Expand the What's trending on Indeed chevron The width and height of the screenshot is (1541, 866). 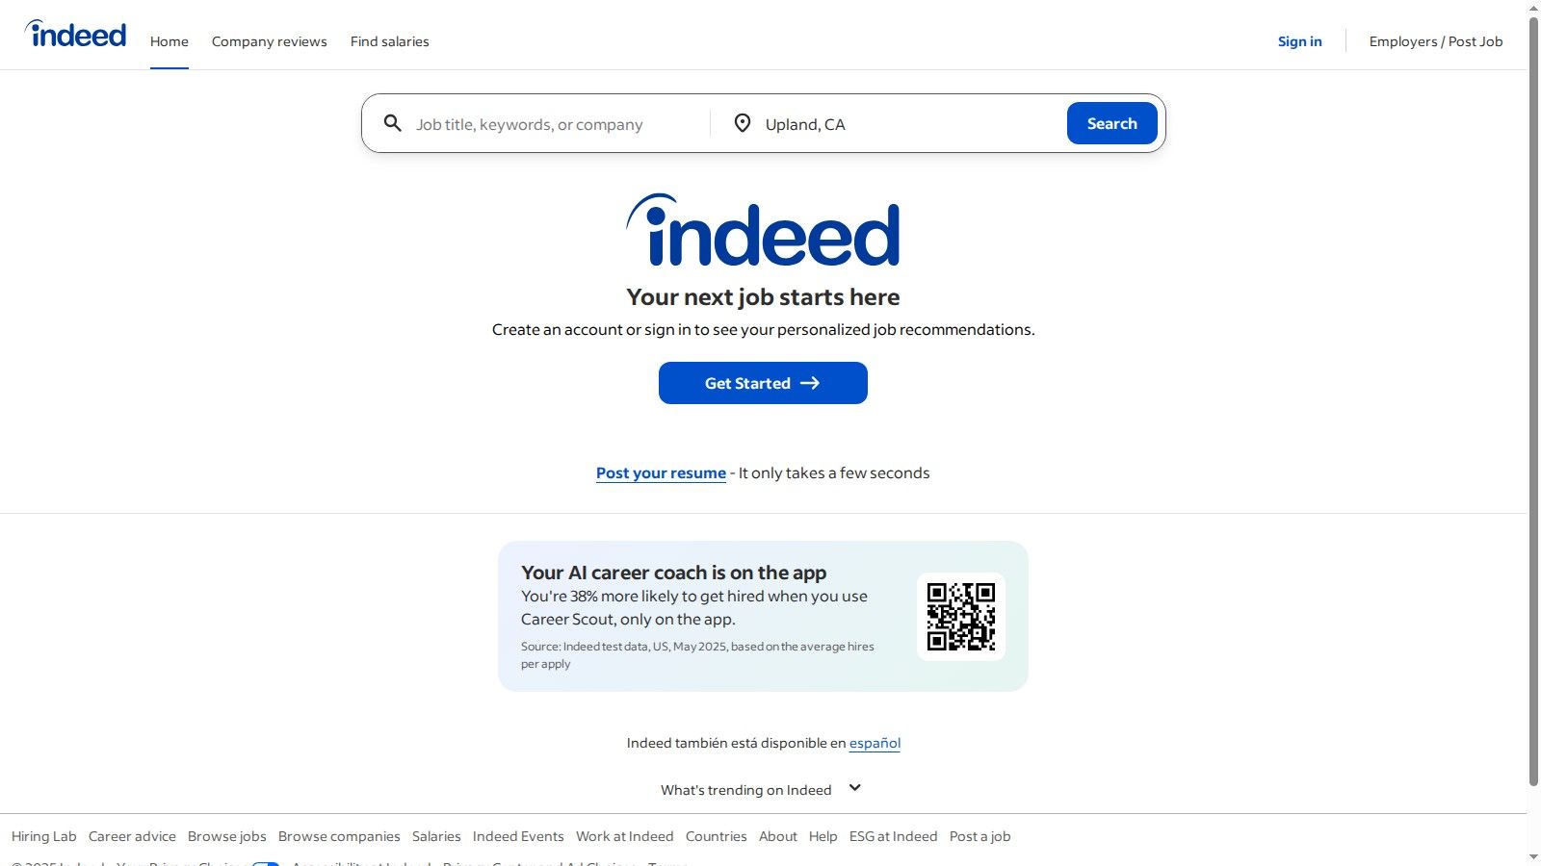(854, 788)
